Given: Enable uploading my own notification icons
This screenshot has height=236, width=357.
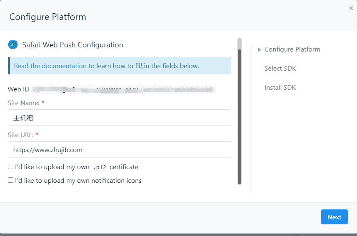Looking at the screenshot, I should click(10, 180).
